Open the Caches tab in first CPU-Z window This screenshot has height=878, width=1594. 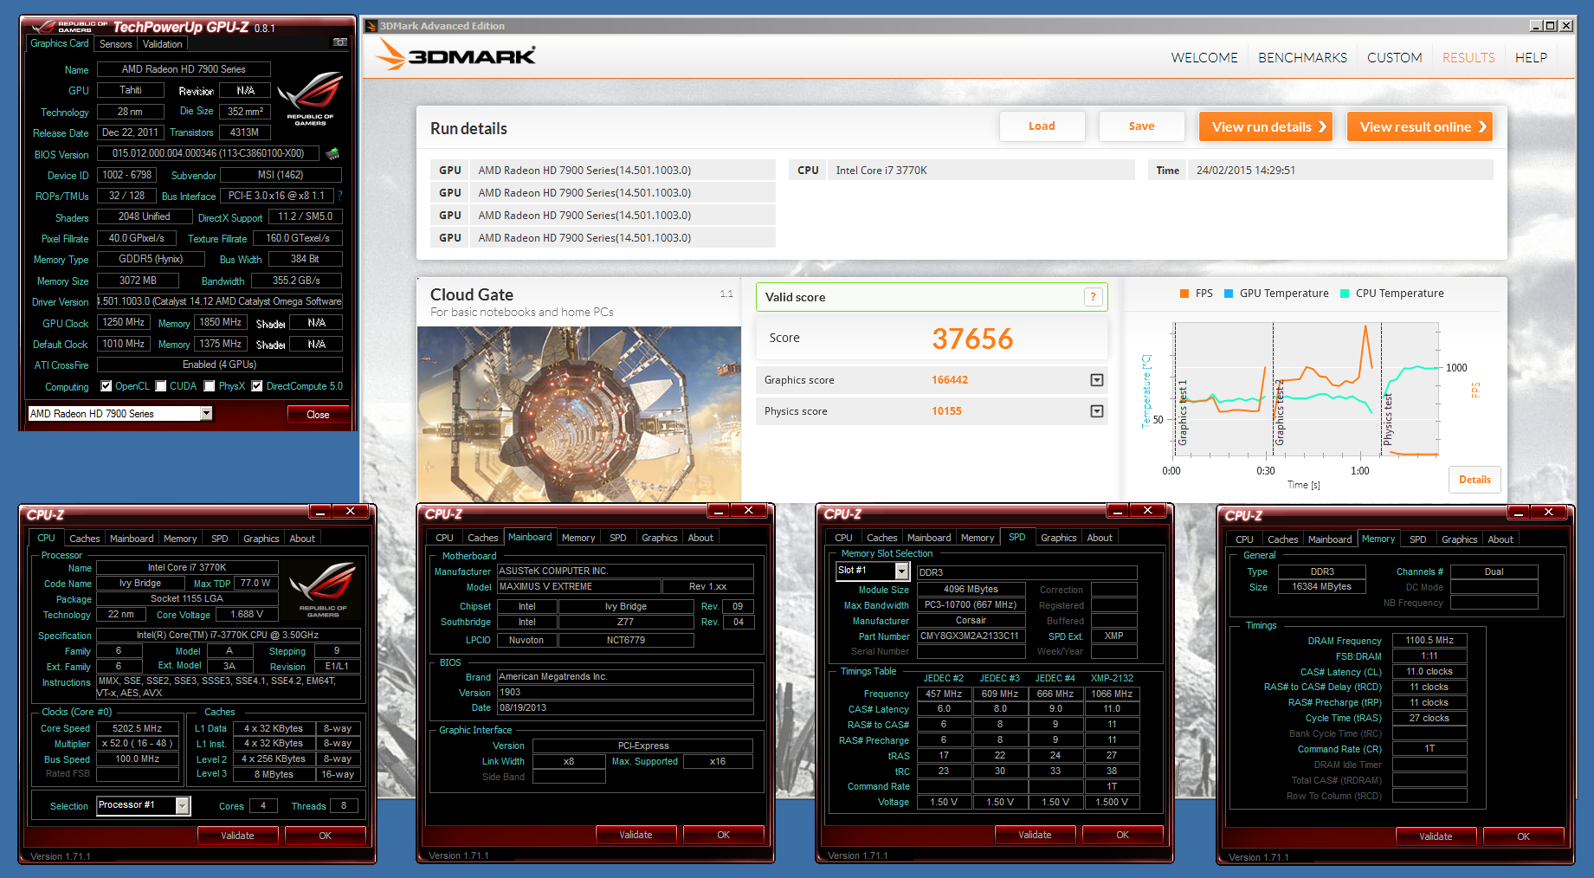tap(84, 539)
